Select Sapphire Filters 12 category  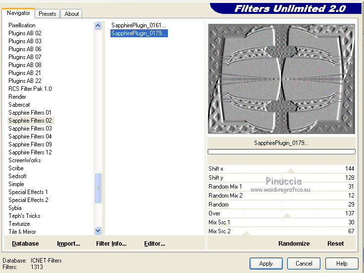(x=30, y=152)
